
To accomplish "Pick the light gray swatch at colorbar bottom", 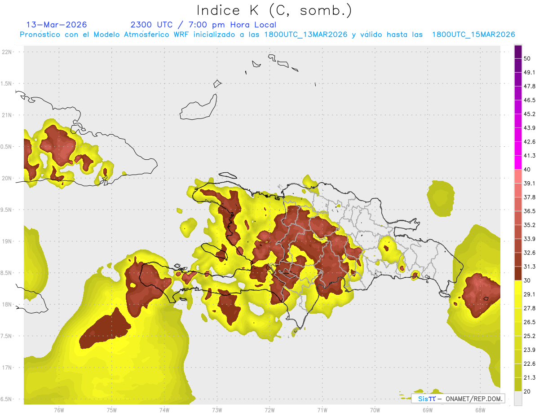I will click(518, 398).
